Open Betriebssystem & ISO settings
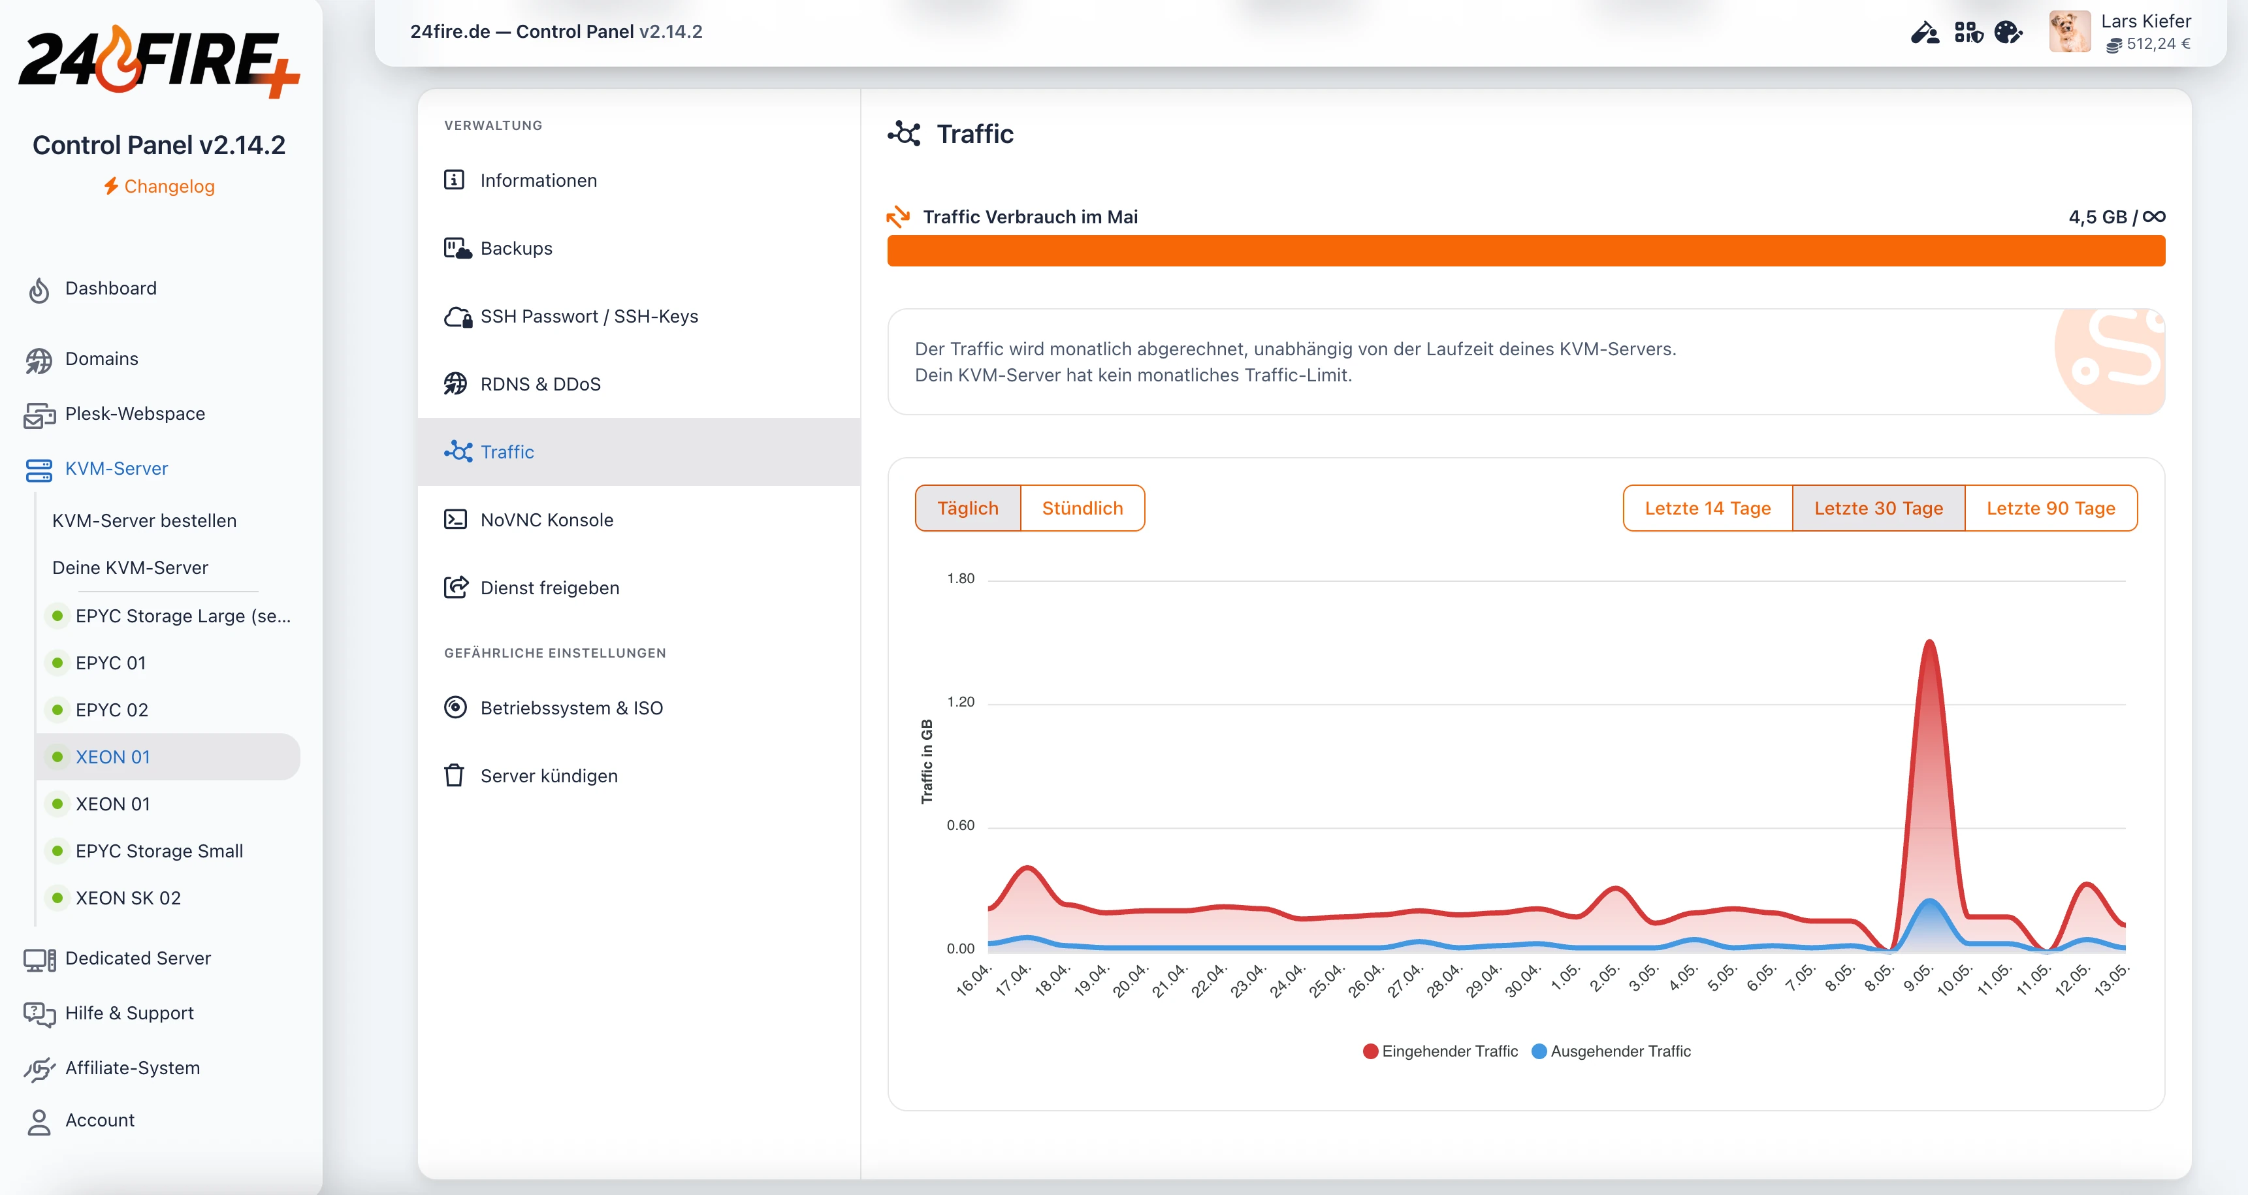 click(x=639, y=709)
